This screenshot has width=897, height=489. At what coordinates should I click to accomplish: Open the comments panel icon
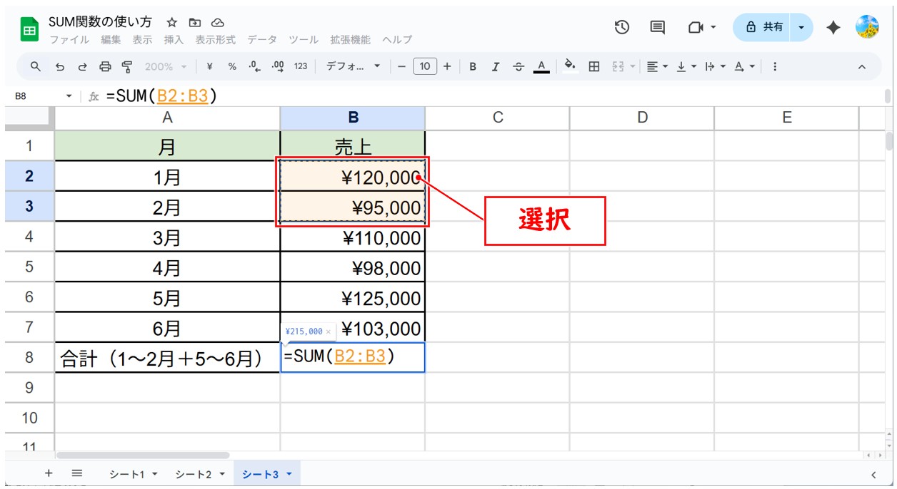pos(657,27)
